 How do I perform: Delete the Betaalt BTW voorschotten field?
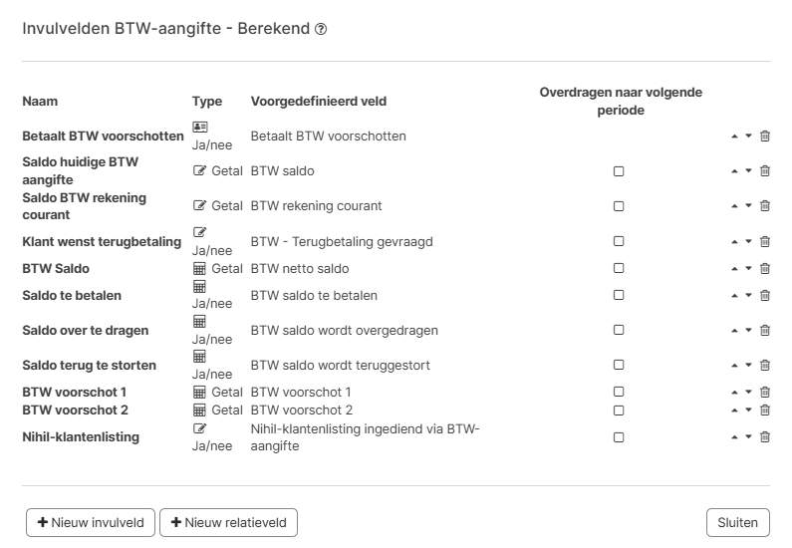[765, 137]
